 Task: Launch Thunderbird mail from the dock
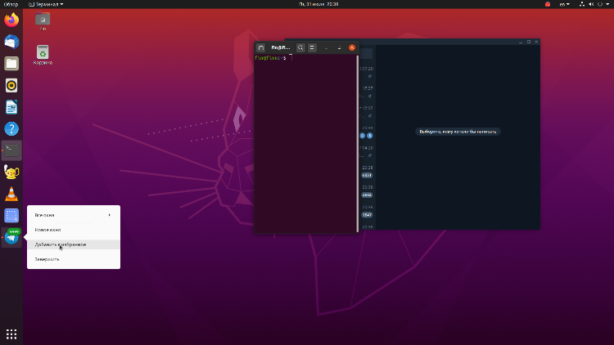[x=11, y=42]
